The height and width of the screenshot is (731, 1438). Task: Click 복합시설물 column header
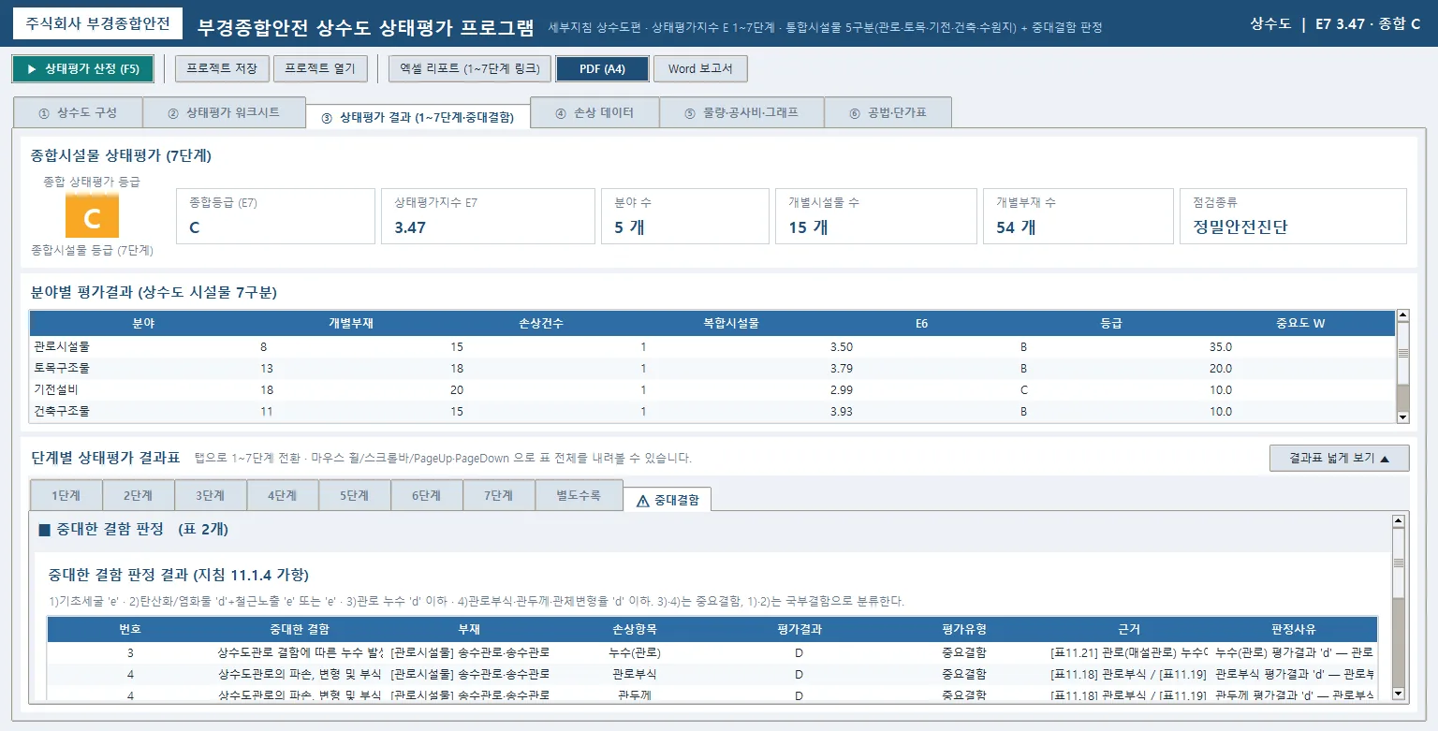[x=731, y=323]
